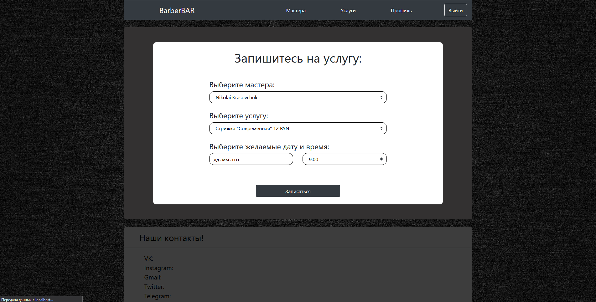Click the Наши контакты heading
The width and height of the screenshot is (596, 302).
pos(171,238)
